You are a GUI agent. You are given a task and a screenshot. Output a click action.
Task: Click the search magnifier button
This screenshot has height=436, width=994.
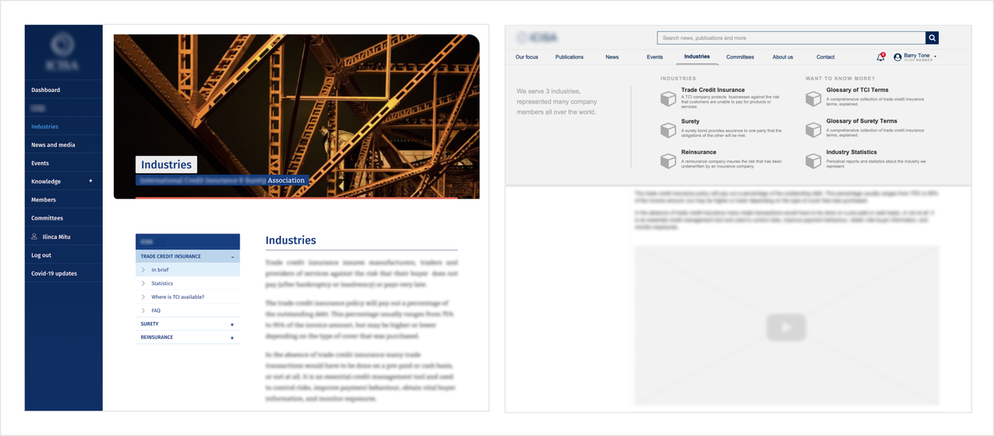point(932,38)
